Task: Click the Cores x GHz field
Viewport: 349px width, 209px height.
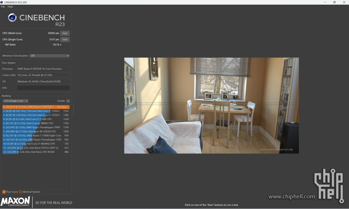Action: coord(43,75)
